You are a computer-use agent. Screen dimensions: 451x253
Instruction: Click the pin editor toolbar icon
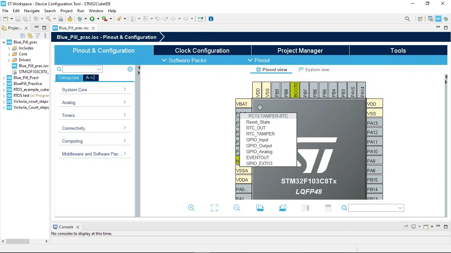[x=200, y=19]
